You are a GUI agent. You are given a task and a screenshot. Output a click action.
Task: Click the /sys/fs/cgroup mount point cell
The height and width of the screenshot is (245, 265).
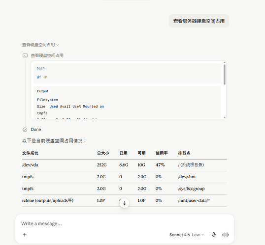pyautogui.click(x=191, y=189)
